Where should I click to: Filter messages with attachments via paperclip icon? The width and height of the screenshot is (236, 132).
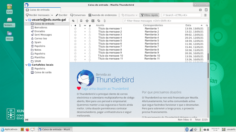coord(104,21)
